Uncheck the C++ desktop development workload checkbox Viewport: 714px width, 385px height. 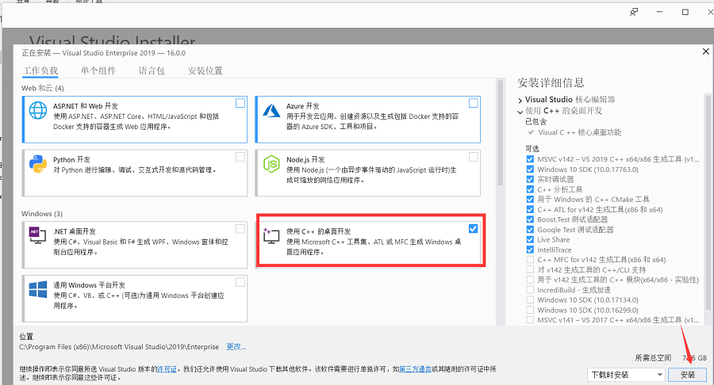(474, 229)
